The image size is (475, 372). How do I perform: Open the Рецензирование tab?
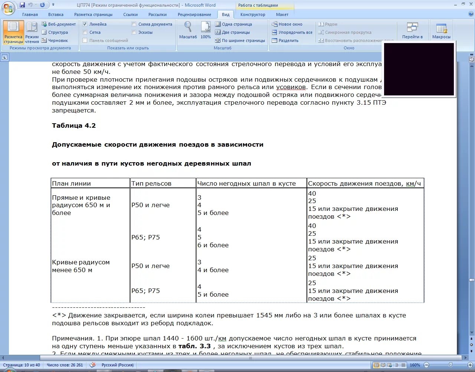194,14
